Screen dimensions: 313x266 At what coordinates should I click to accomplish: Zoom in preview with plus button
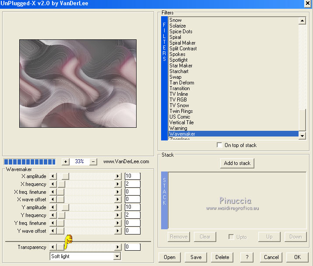click(x=66, y=161)
